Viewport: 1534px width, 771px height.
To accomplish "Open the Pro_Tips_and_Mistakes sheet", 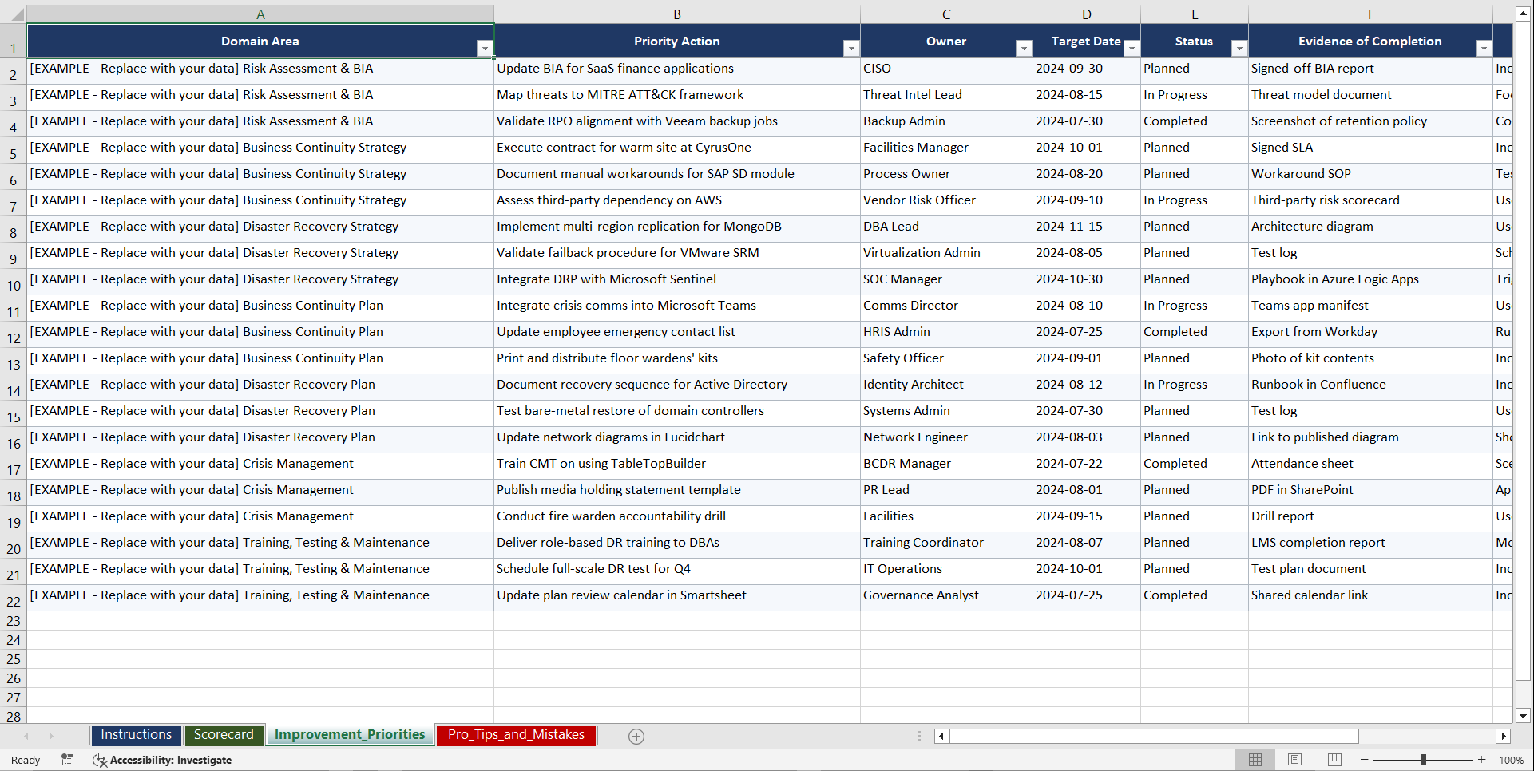I will pos(515,735).
